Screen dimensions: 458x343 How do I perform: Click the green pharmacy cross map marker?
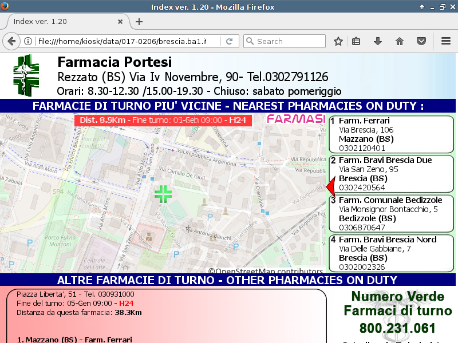(x=163, y=193)
